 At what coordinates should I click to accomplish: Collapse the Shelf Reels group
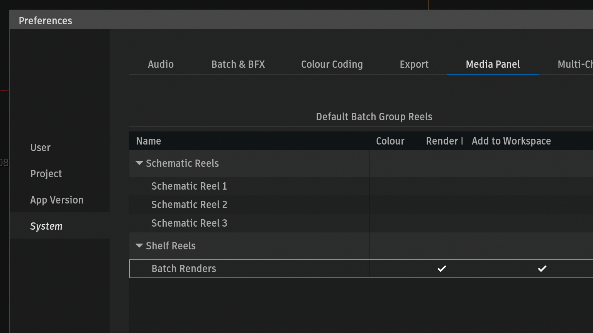tap(139, 246)
